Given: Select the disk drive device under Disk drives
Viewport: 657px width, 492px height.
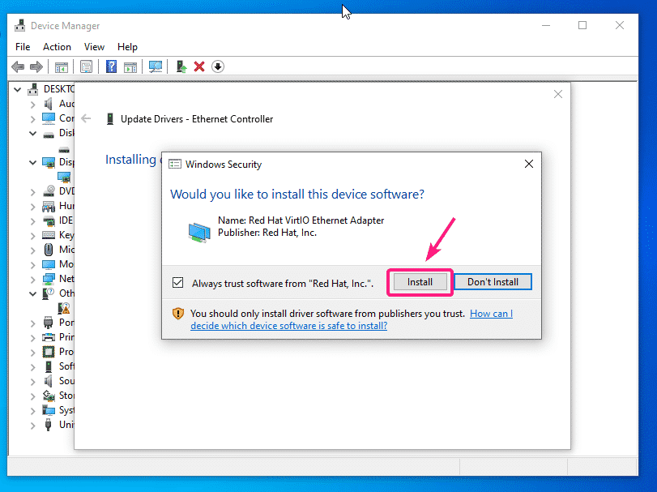Looking at the screenshot, I should click(64, 149).
